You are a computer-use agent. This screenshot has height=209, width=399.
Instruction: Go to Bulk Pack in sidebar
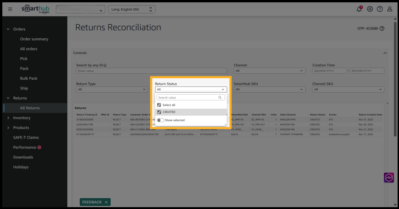(x=29, y=78)
